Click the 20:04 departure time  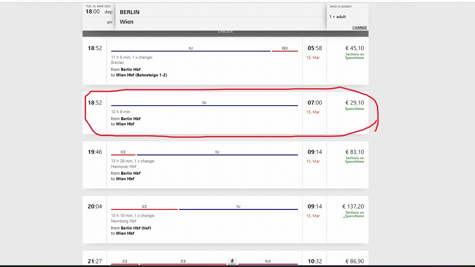pos(95,207)
